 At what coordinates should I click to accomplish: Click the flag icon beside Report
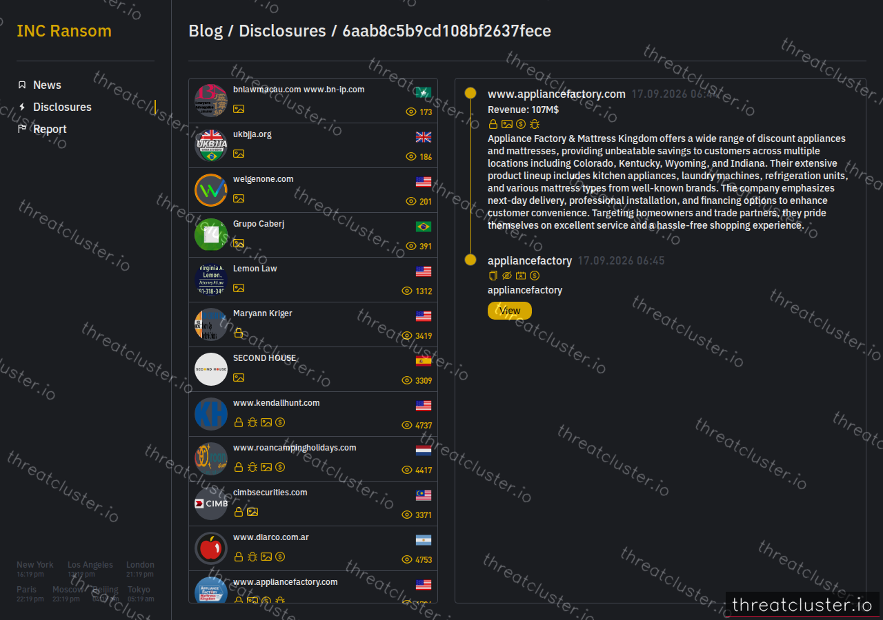coord(22,129)
